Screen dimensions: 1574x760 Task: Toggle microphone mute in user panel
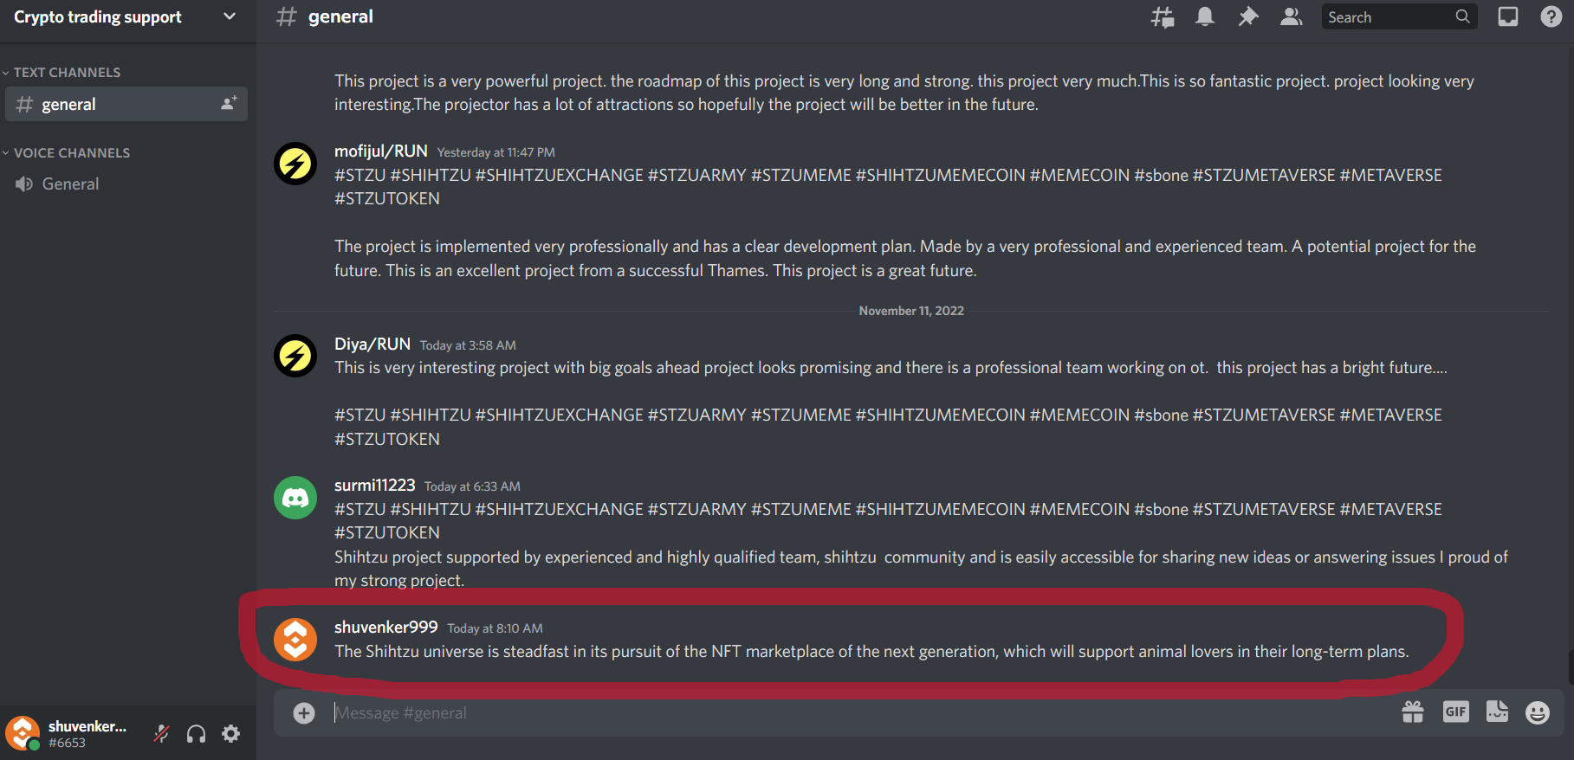pyautogui.click(x=161, y=734)
